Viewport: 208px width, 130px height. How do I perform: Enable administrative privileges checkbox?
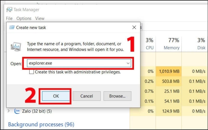click(31, 72)
